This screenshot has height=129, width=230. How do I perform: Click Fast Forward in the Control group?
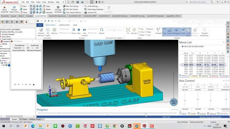(84, 32)
